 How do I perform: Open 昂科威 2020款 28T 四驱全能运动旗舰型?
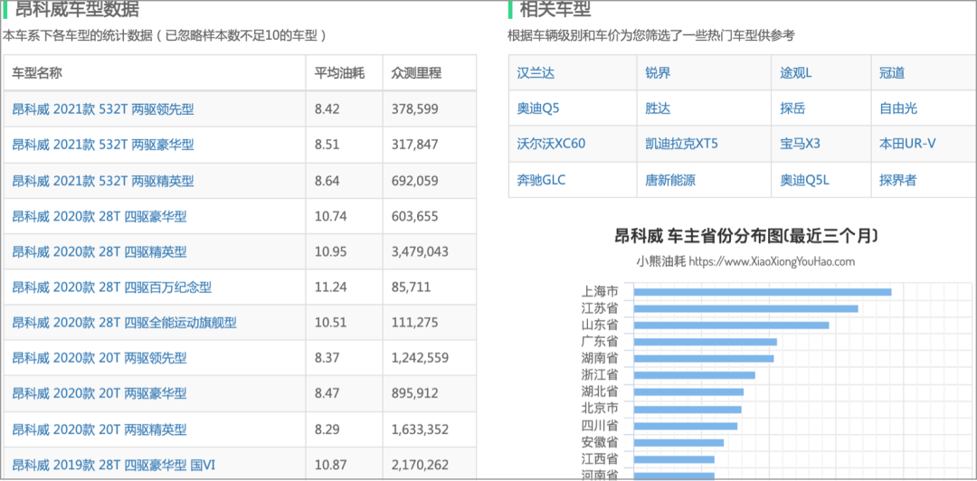125,323
